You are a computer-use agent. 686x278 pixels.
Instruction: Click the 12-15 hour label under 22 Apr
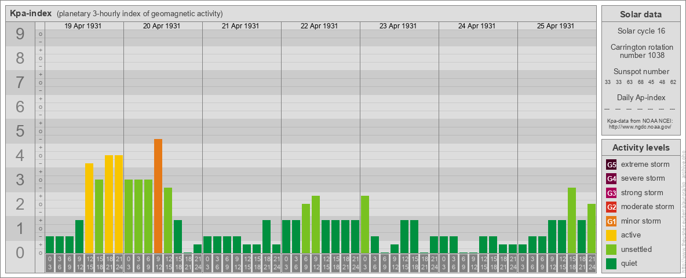click(326, 264)
